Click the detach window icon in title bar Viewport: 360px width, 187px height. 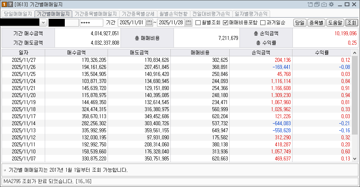[x=310, y=4]
